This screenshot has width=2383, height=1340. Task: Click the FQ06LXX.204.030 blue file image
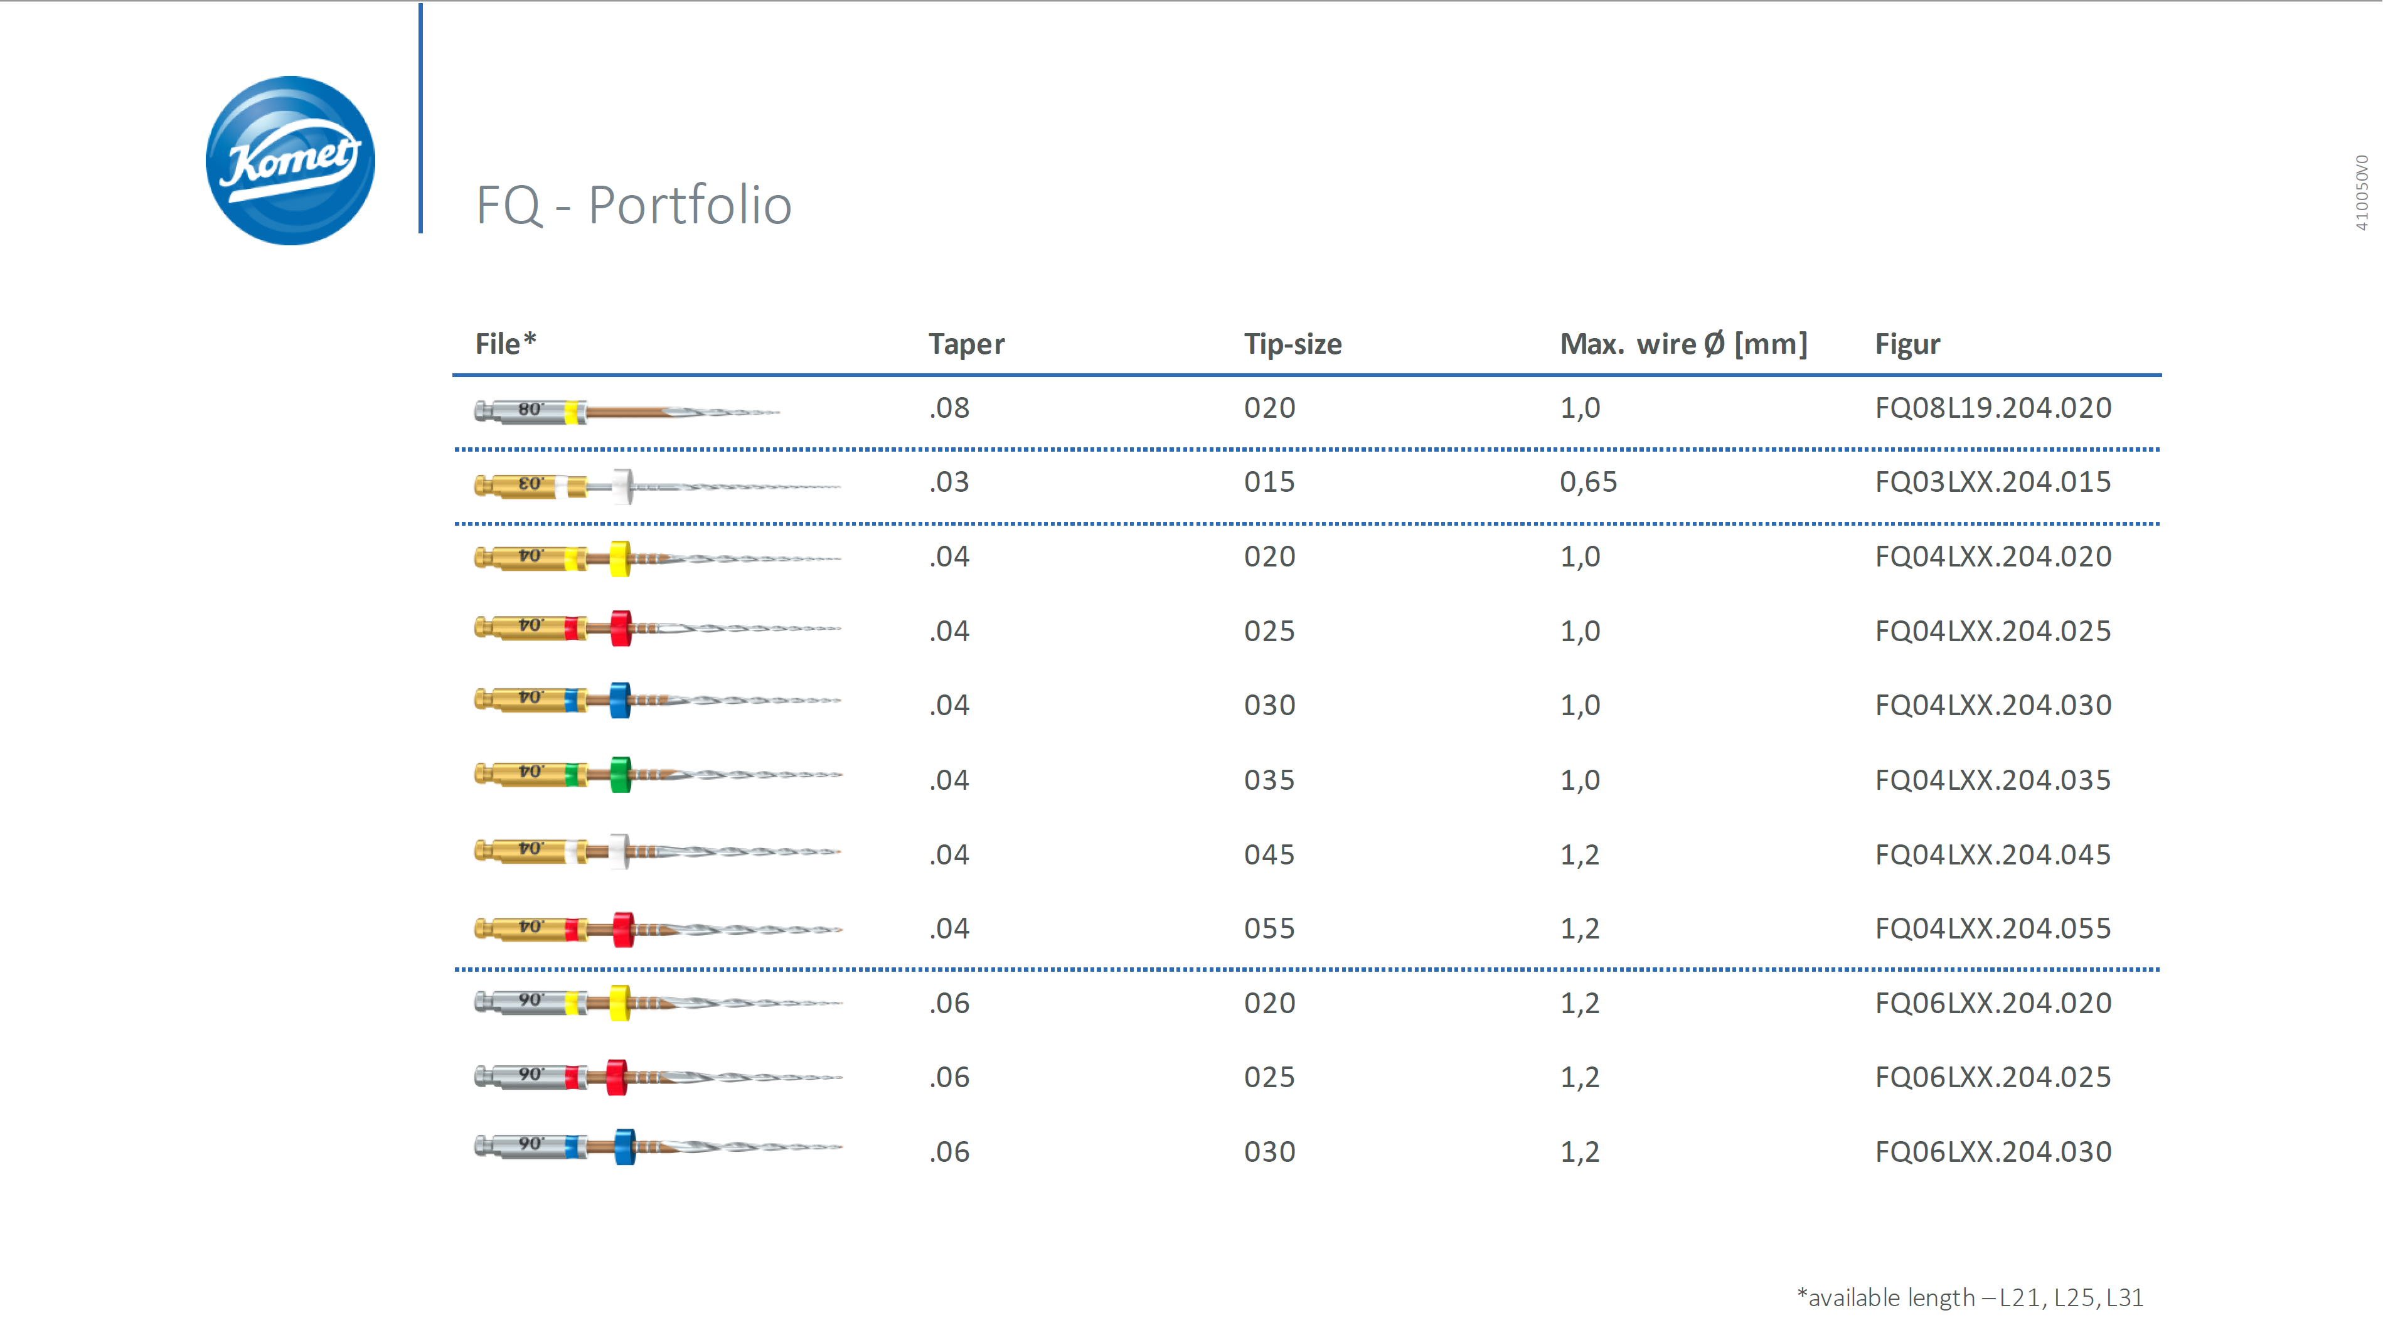[x=658, y=1147]
